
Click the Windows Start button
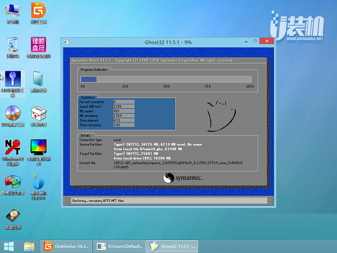pos(10,246)
